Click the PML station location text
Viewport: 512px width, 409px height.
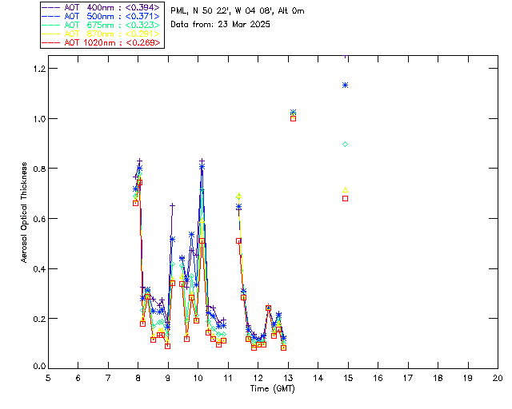tap(238, 11)
